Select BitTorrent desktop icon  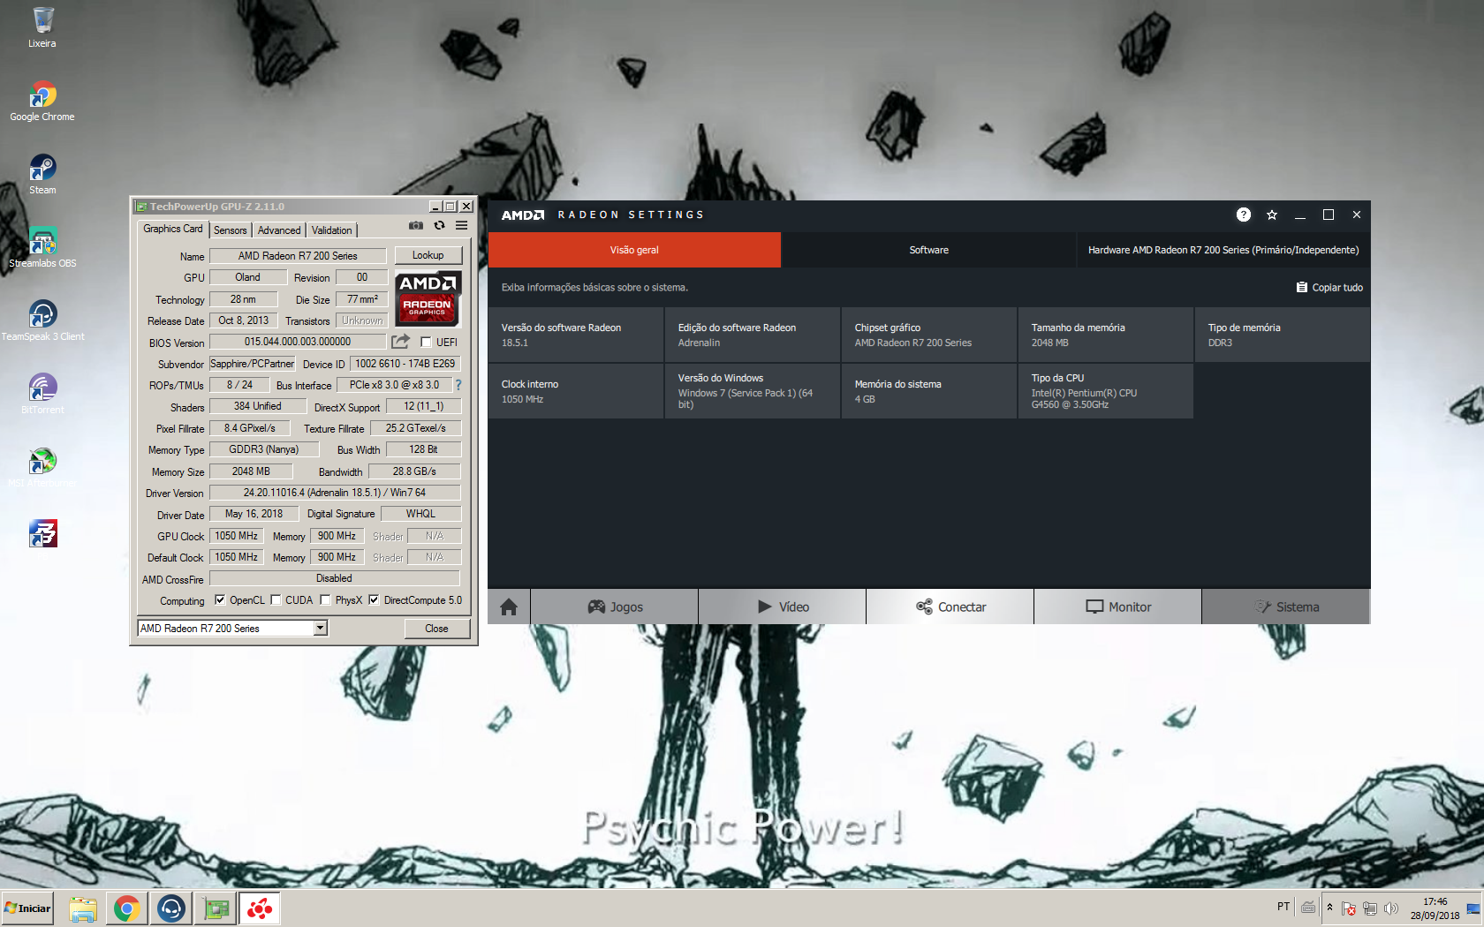coord(42,394)
